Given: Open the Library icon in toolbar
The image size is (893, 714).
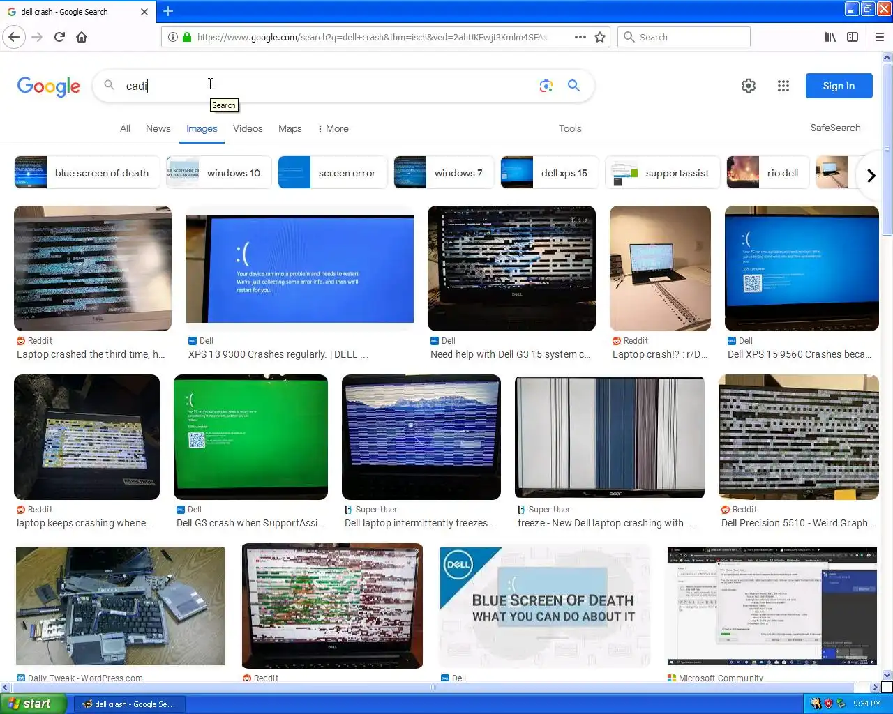Looking at the screenshot, I should pos(830,37).
